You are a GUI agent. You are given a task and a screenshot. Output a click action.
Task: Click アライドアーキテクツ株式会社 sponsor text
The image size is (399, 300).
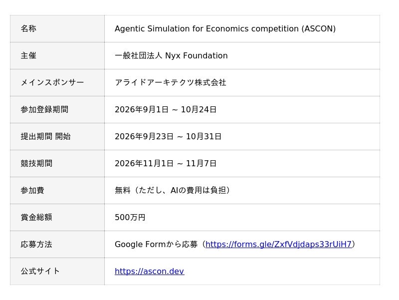(171, 82)
